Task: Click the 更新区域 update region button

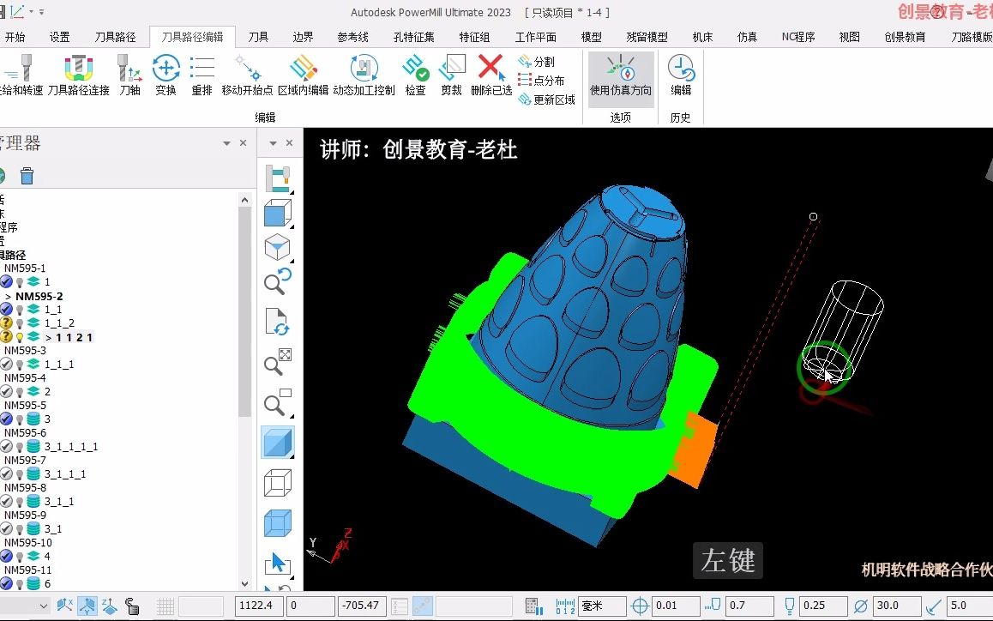Action: coord(546,99)
